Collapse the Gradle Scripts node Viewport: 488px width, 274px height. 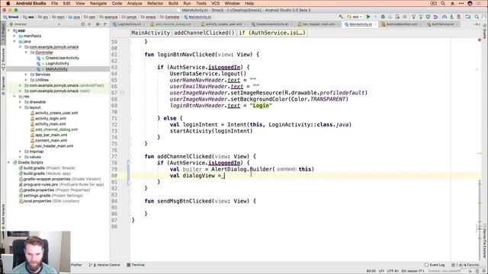click(x=8, y=162)
